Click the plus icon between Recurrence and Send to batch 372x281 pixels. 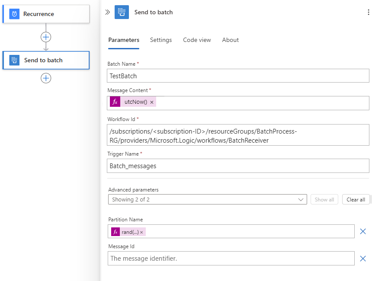pos(46,37)
